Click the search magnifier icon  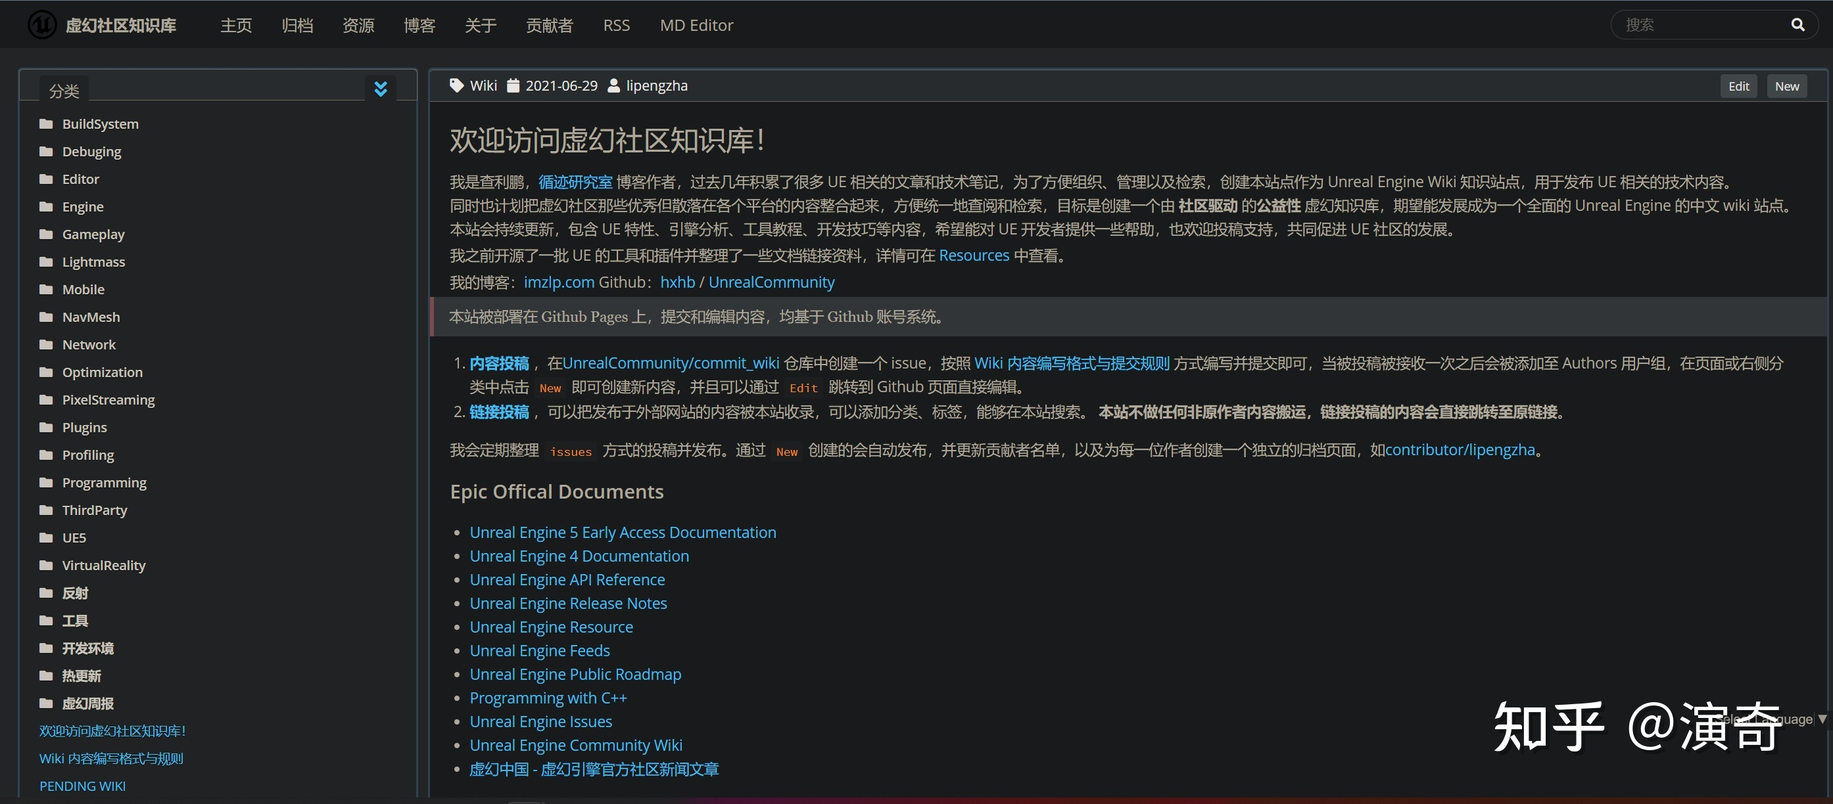click(x=1797, y=25)
